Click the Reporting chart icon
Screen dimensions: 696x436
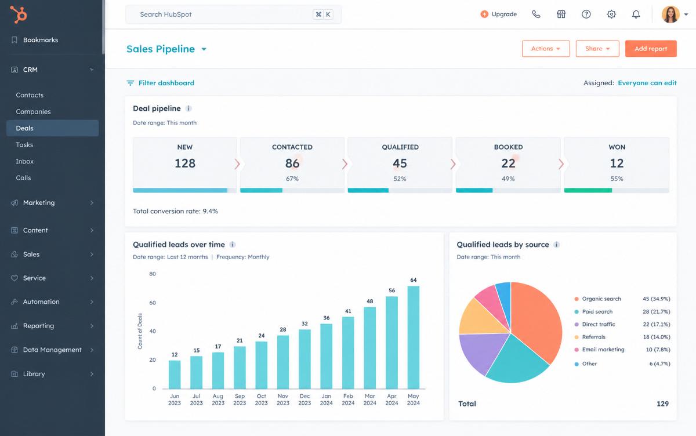pyautogui.click(x=14, y=326)
